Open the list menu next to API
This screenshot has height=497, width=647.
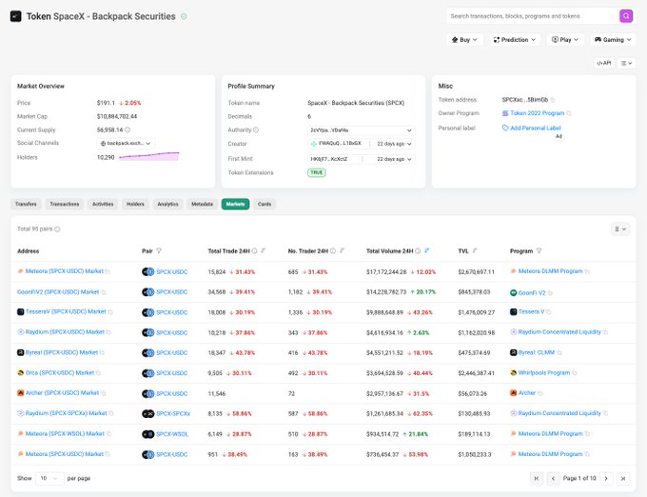point(626,63)
